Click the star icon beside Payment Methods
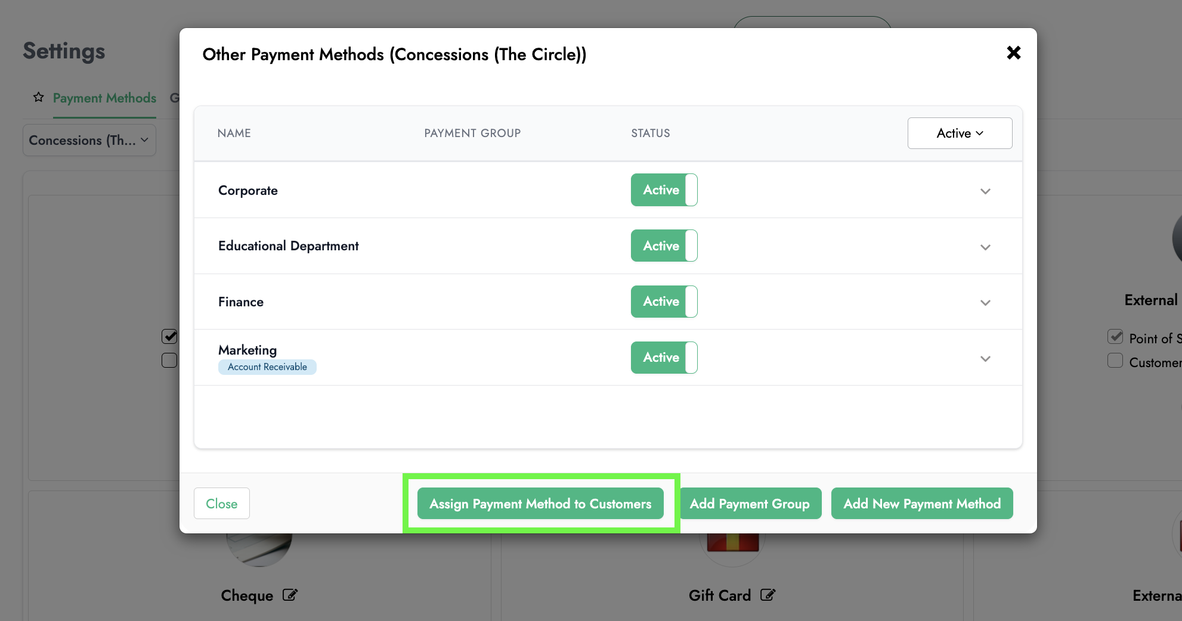The height and width of the screenshot is (621, 1182). [x=39, y=97]
